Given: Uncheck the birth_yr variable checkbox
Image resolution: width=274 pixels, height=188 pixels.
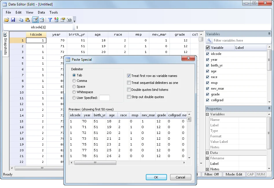Looking at the screenshot, I should 207,65.
